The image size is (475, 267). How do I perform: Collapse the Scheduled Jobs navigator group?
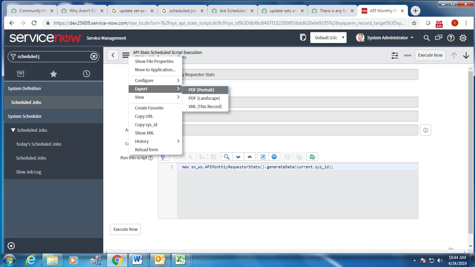pos(13,130)
